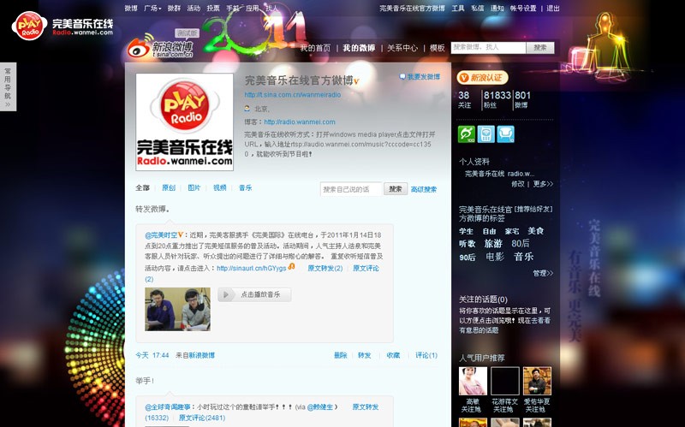The image size is (685, 427).
Task: Click the green badge icon in sidebar
Action: [x=466, y=134]
